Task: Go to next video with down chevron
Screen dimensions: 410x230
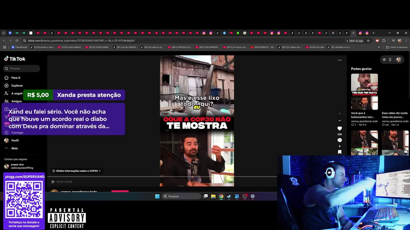Action: pyautogui.click(x=340, y=121)
